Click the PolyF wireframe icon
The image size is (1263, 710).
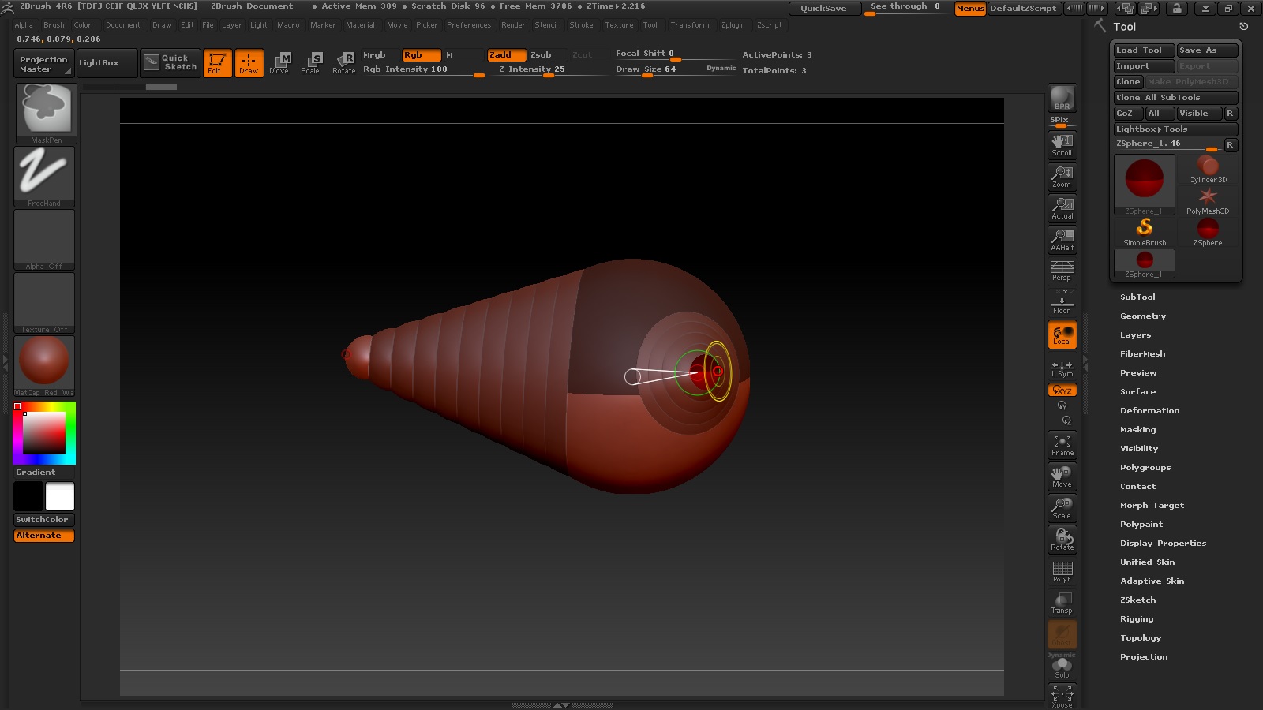[1062, 571]
